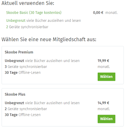Screen dimensions: 129x136
Task: Click the 'monatl.' label under Premium price
Action: [104, 67]
